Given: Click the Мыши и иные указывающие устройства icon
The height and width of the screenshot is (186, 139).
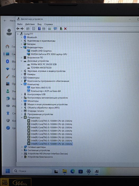Looking at the screenshot, I should click(x=25, y=104).
